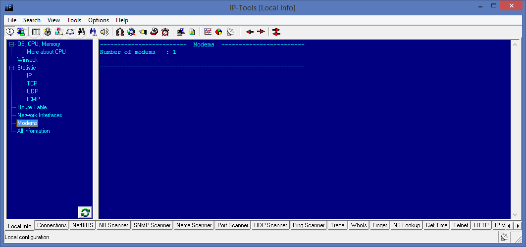526x247 pixels.
Task: Click the double red arrows toolbar icon
Action: (x=276, y=32)
